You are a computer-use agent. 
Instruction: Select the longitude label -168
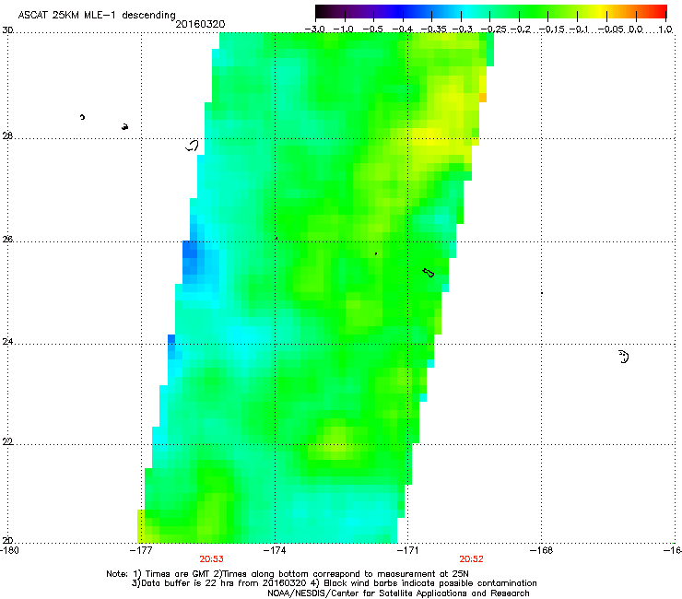542,550
